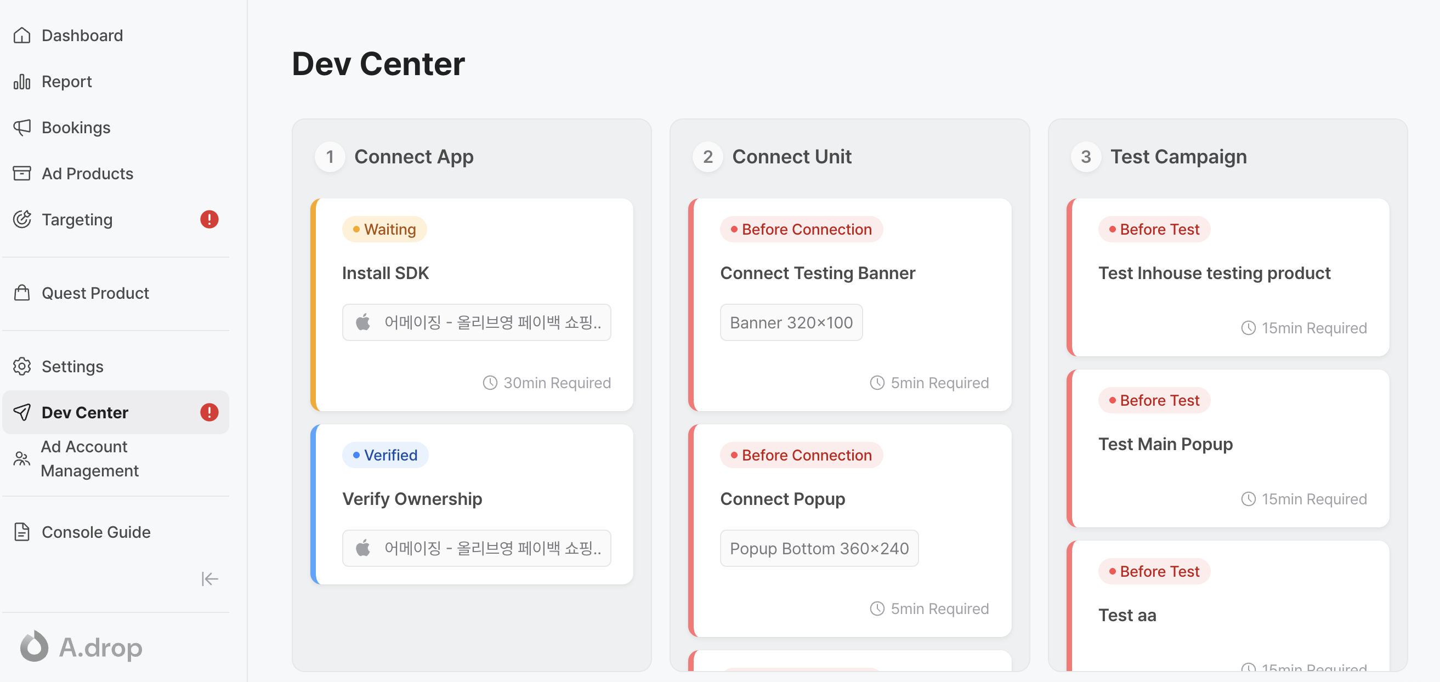Open the Dev Center menu item
This screenshot has height=682, width=1440.
(85, 412)
